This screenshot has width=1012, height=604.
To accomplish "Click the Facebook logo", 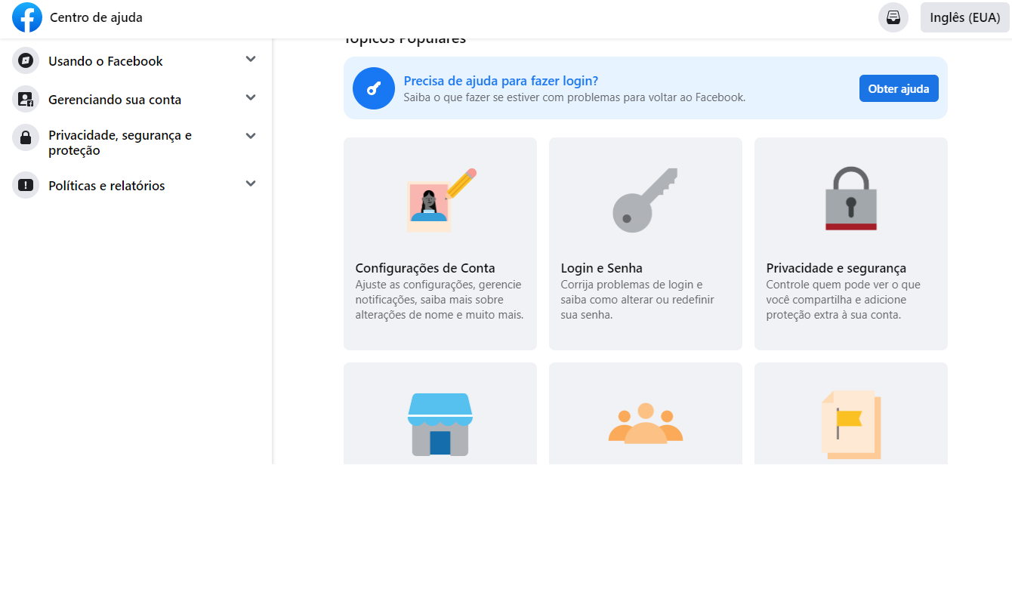I will coord(27,17).
